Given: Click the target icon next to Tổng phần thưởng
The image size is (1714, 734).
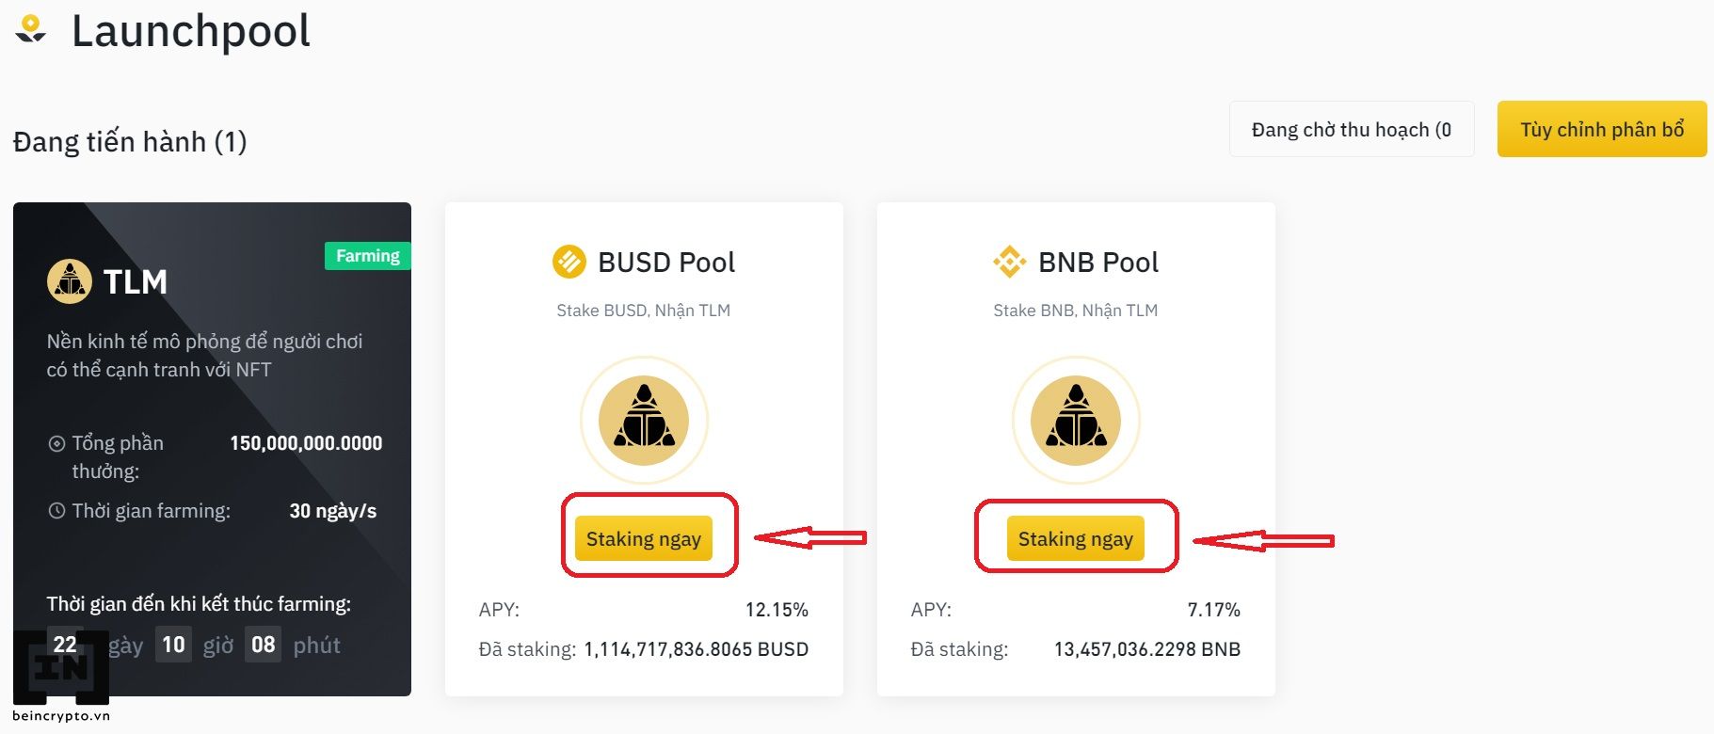Looking at the screenshot, I should pos(56,443).
